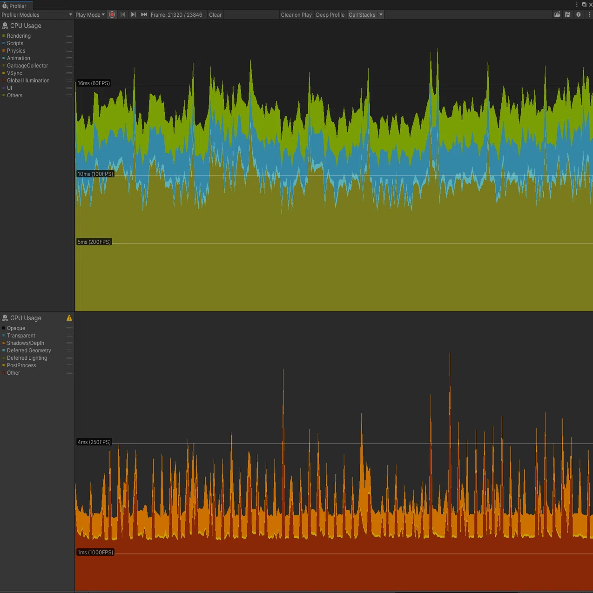Click the red Record profiling button

pyautogui.click(x=112, y=14)
